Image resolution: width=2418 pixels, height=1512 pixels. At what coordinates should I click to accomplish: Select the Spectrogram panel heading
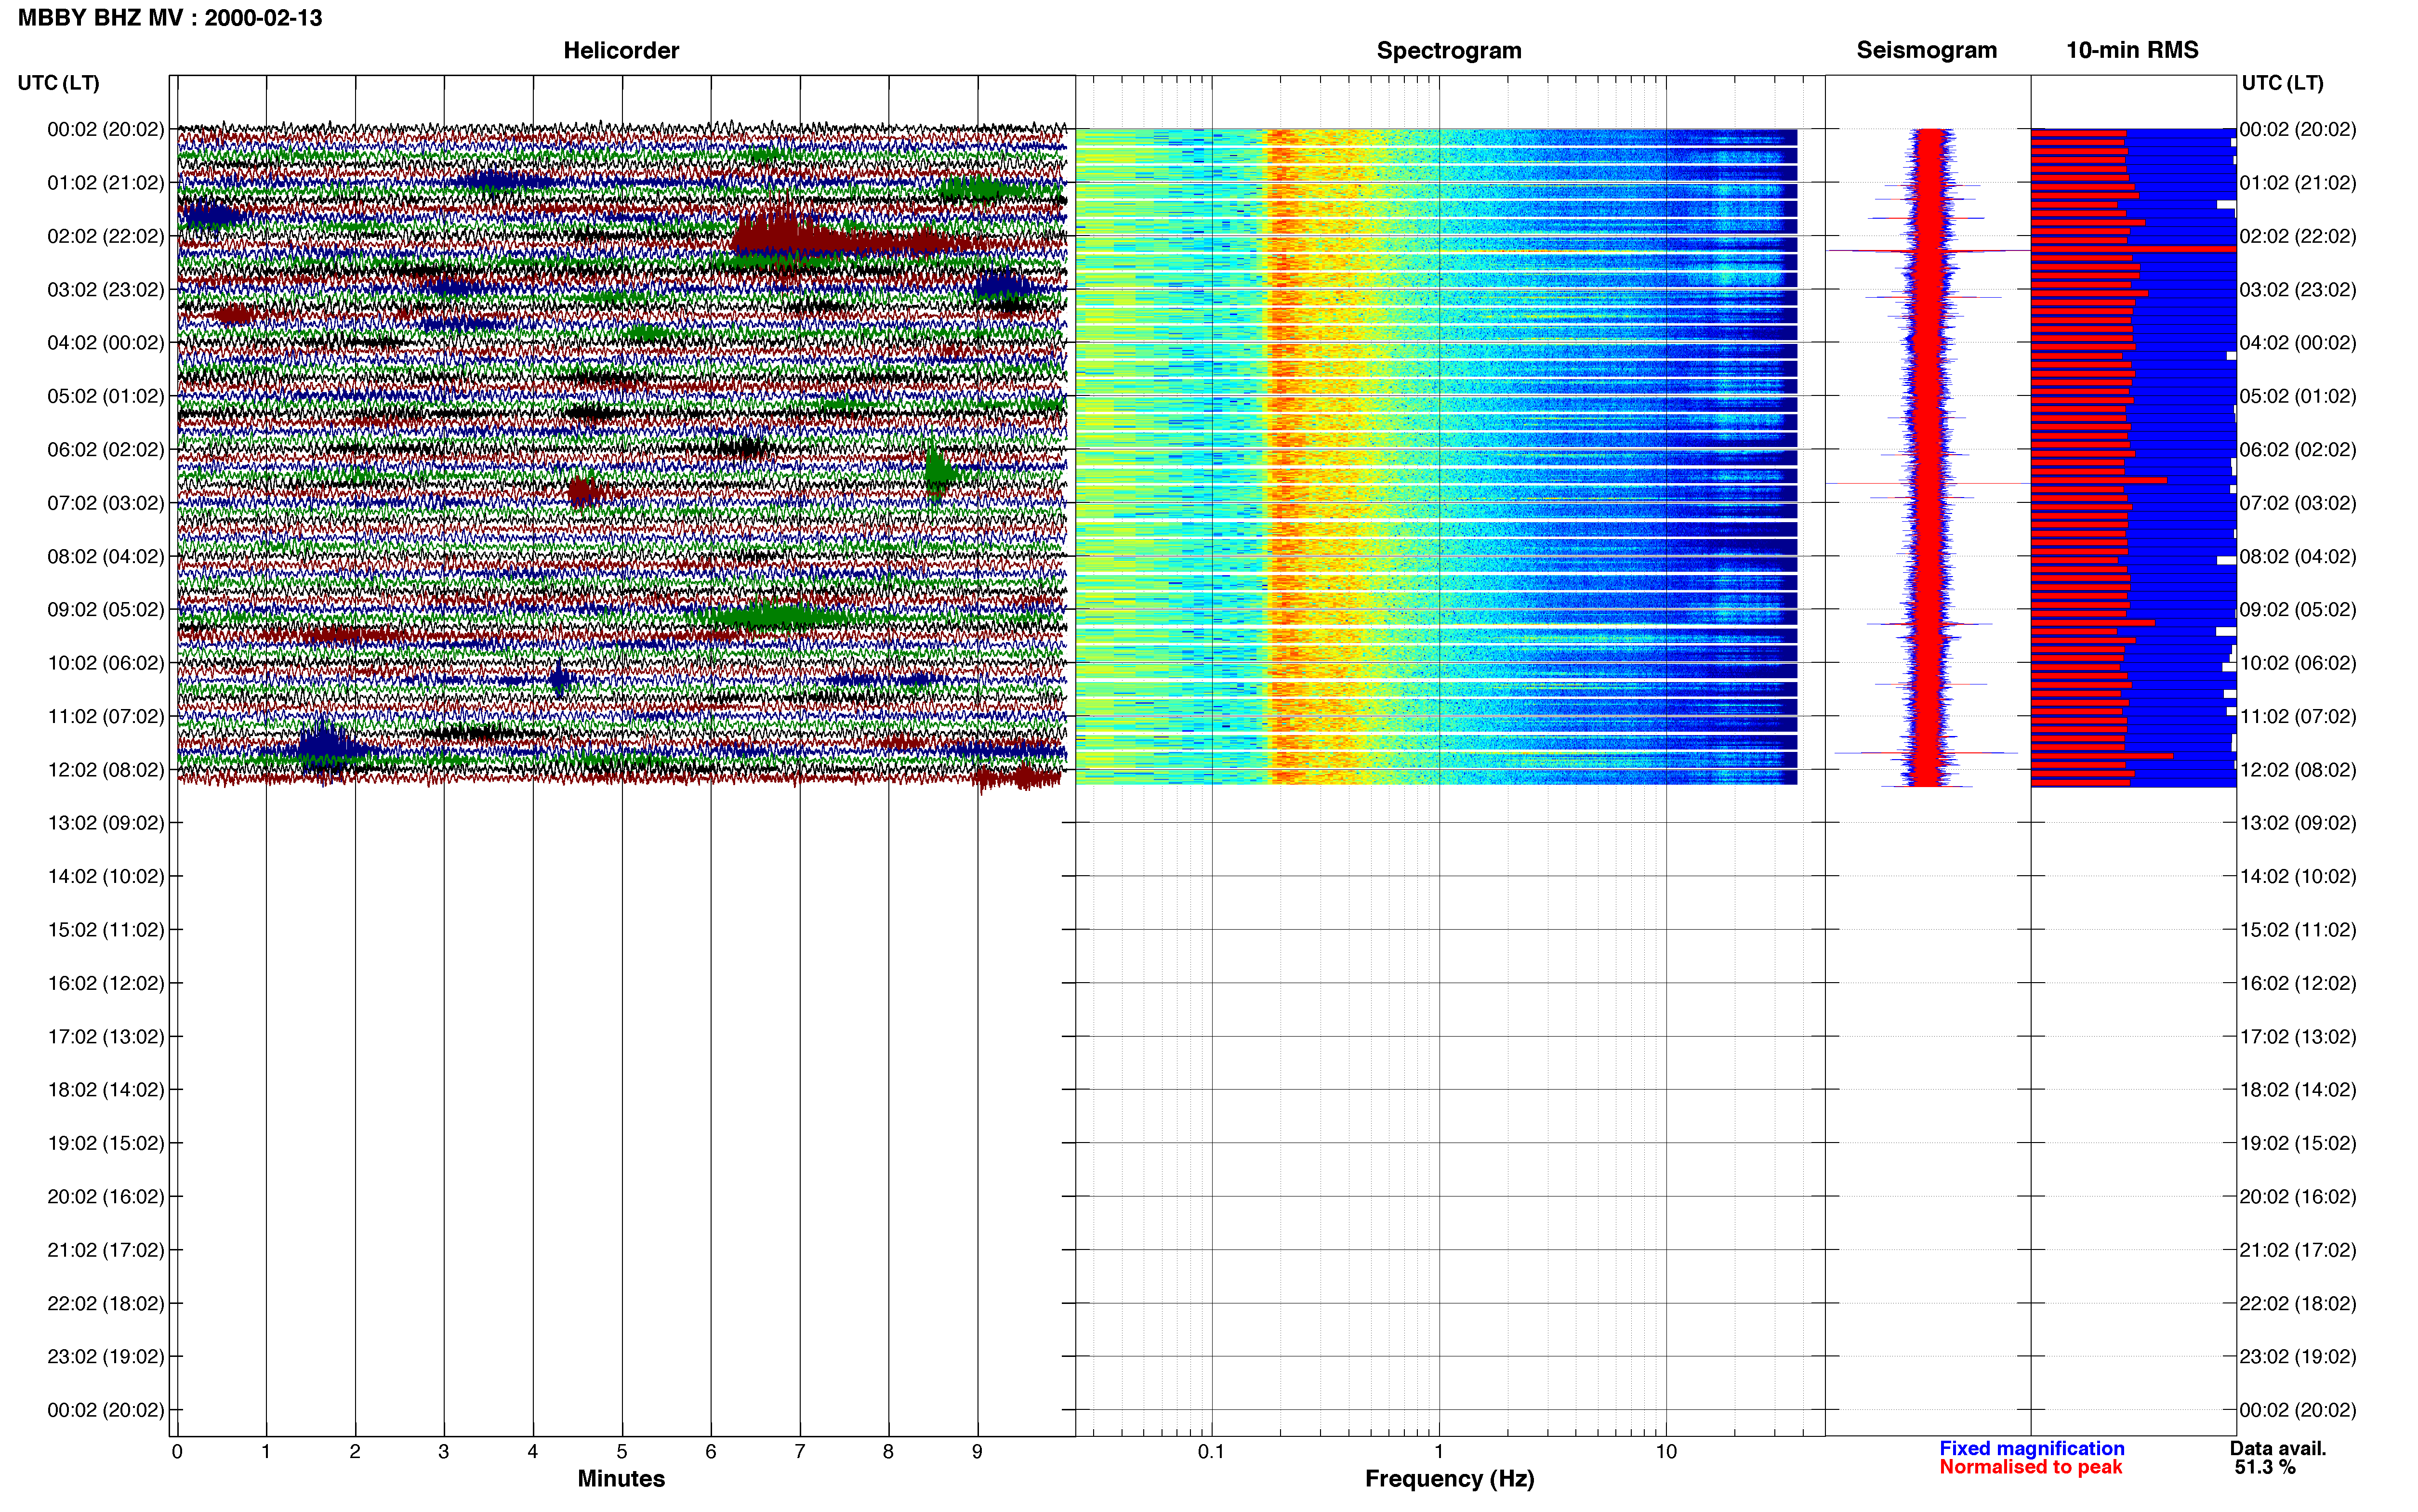click(x=1449, y=50)
